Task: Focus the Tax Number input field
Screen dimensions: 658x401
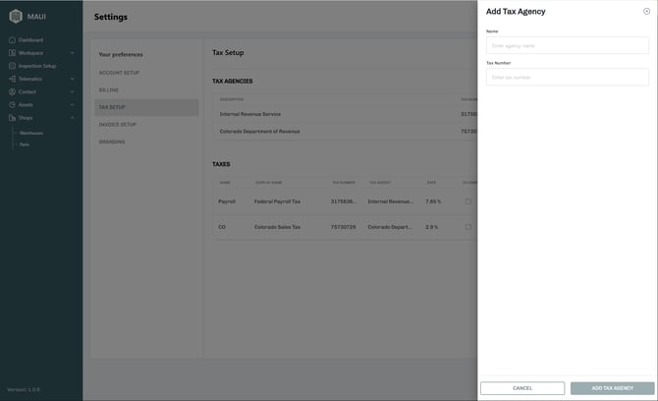Action: pyautogui.click(x=567, y=77)
